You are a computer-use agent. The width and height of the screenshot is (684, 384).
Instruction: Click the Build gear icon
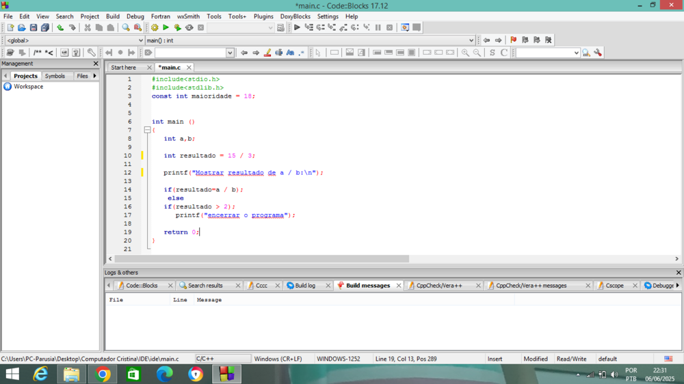[155, 28]
